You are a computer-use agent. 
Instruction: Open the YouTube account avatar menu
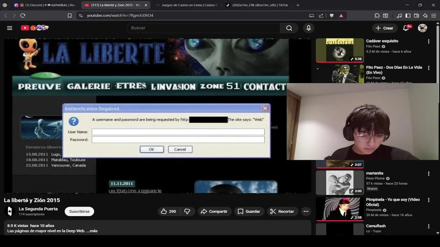(422, 28)
